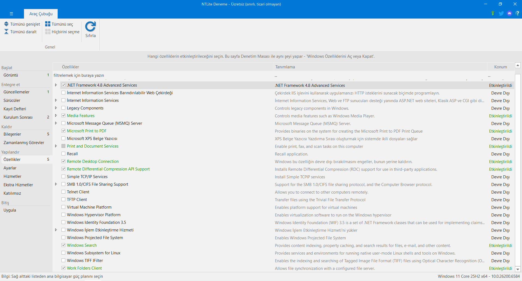
Task: Click the Tanımlama column header
Action: click(x=380, y=67)
